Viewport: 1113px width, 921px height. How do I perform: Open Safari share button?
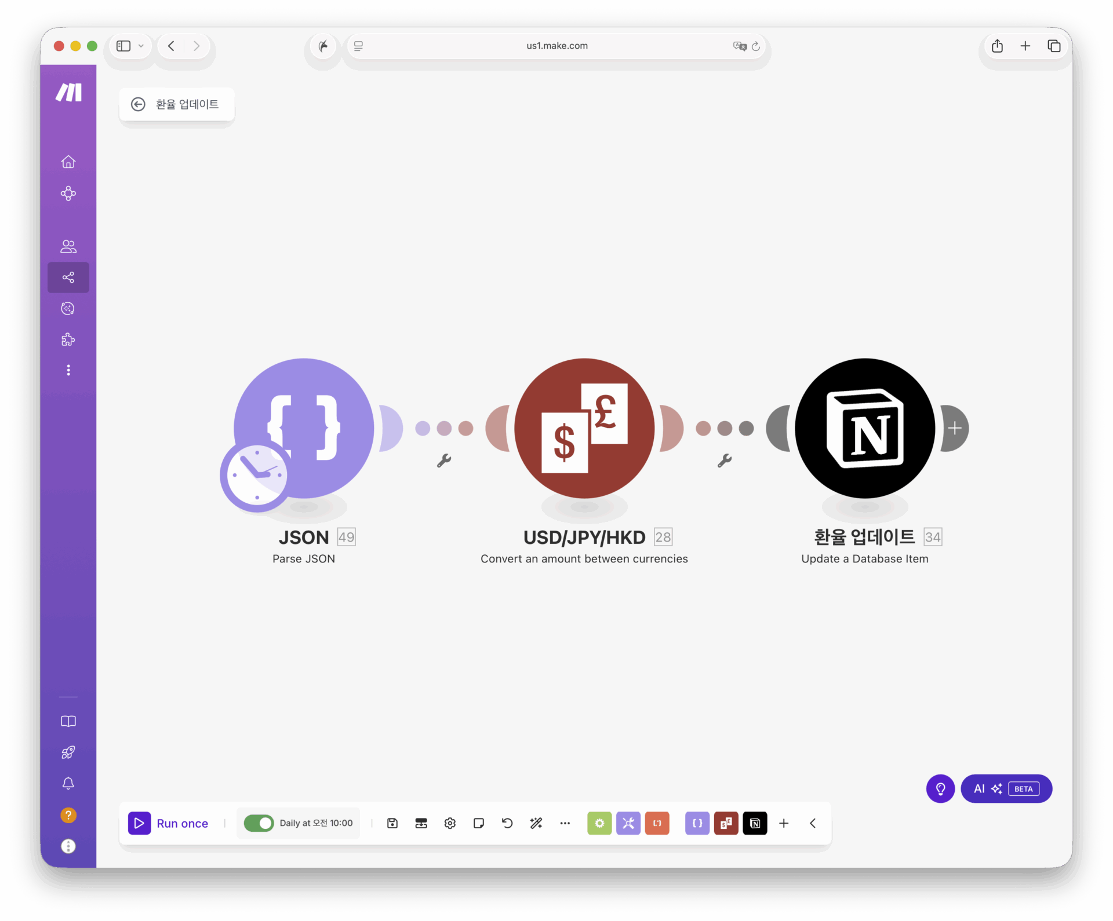click(x=997, y=46)
